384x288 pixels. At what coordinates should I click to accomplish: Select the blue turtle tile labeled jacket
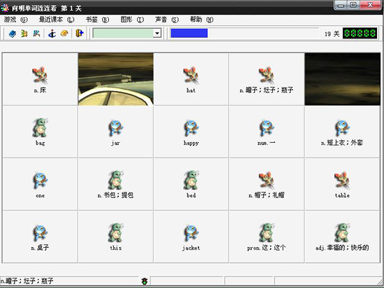[191, 237]
